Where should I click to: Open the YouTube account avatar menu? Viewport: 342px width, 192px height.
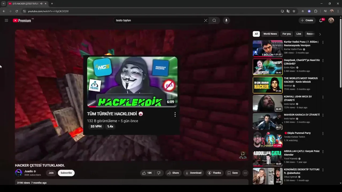(x=331, y=20)
